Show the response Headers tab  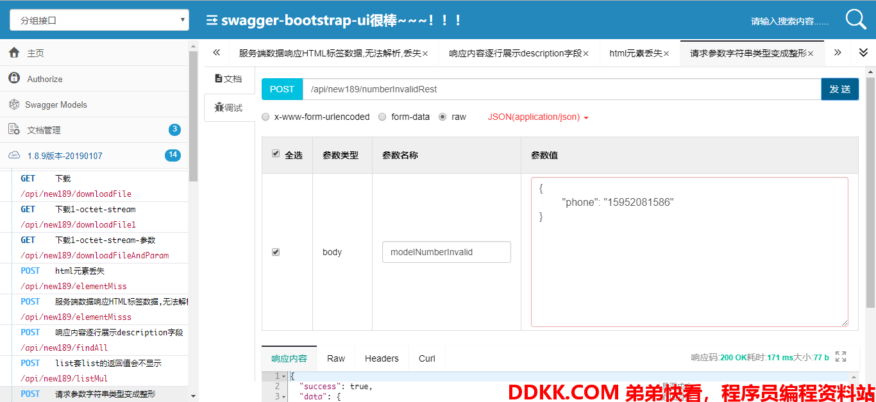click(x=382, y=359)
